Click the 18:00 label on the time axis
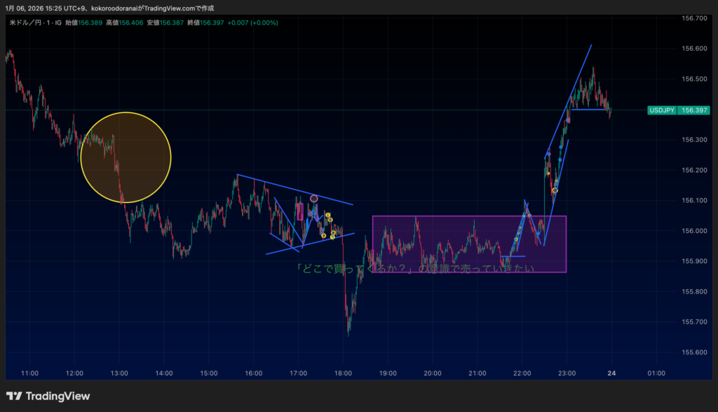The height and width of the screenshot is (412, 718). (x=343, y=373)
